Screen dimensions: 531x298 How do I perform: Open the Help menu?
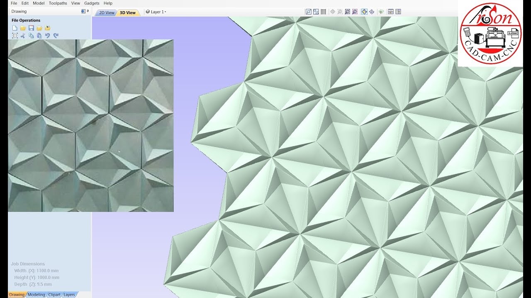(108, 3)
